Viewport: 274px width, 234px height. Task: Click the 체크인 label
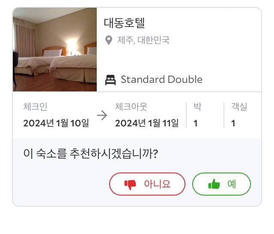[35, 107]
